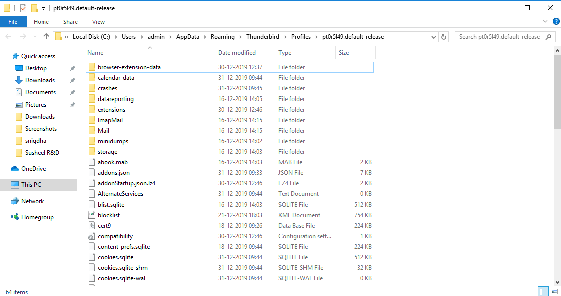Expand the chevron after admin breadcrumb

(170, 37)
